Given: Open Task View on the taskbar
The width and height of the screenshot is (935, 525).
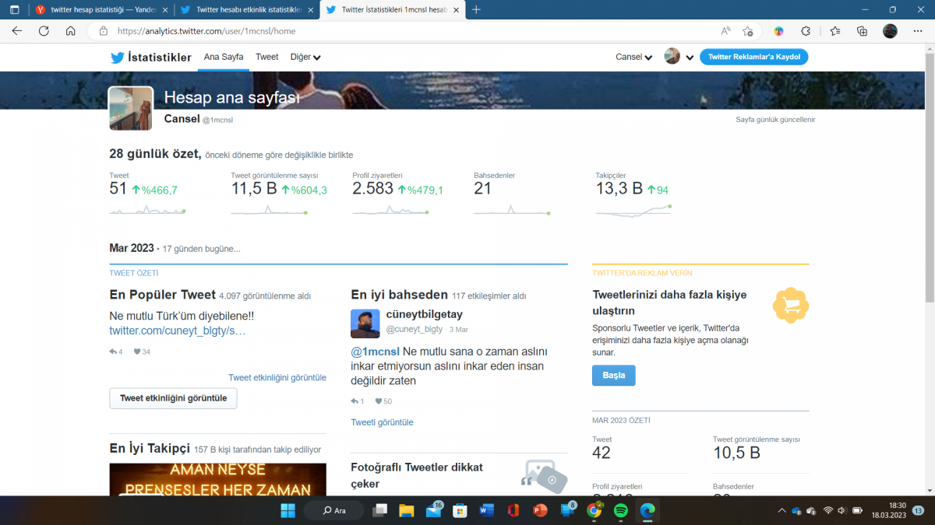Looking at the screenshot, I should pyautogui.click(x=379, y=510).
